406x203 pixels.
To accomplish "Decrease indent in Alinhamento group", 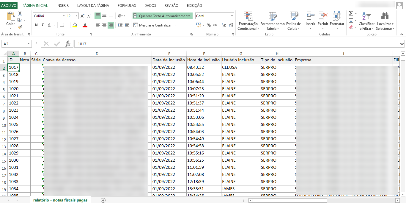I will (120, 25).
